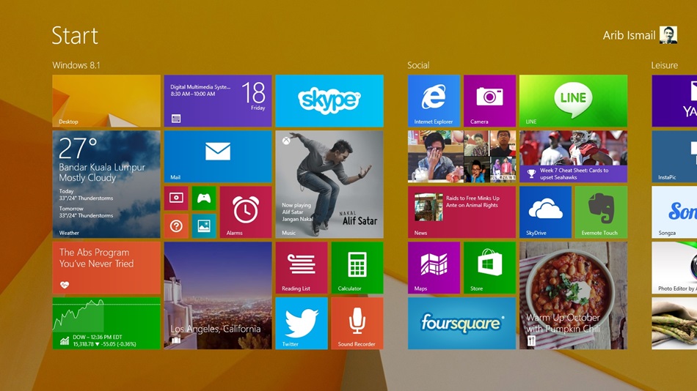Open the asparagus photo tile
697x391 pixels.
[x=674, y=323]
